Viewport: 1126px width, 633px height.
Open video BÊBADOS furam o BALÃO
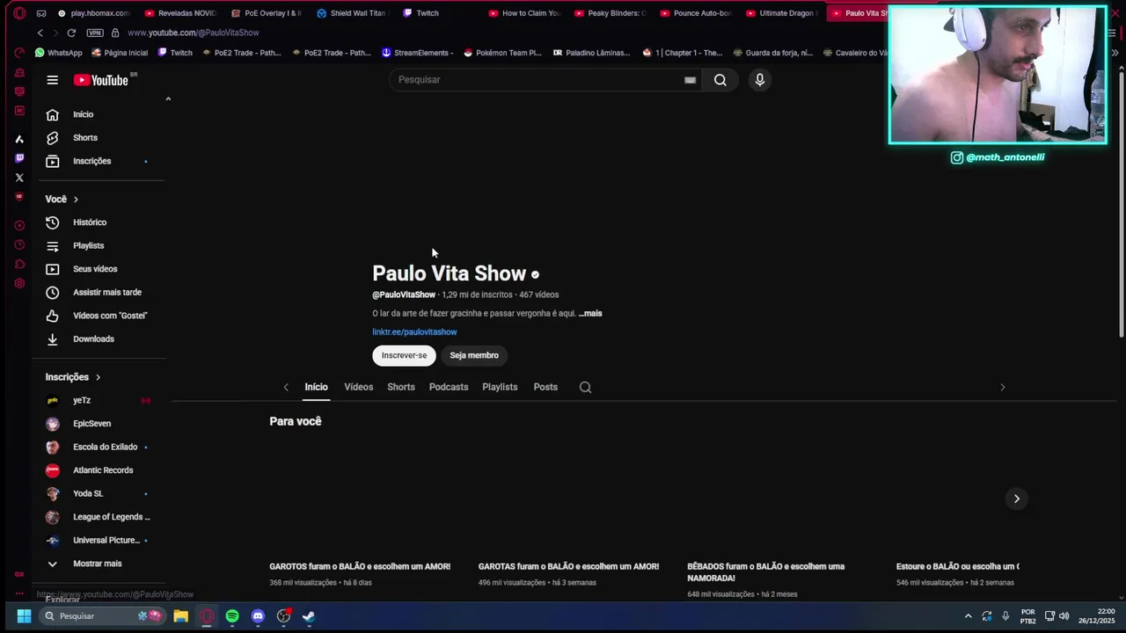point(766,572)
